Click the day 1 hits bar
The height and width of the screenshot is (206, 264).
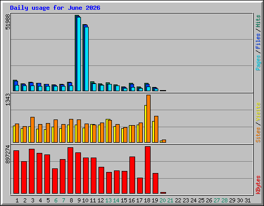pyautogui.click(x=14, y=85)
